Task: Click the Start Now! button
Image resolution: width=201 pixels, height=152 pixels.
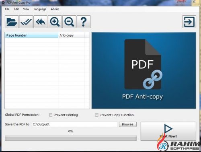Action: tap(168, 131)
